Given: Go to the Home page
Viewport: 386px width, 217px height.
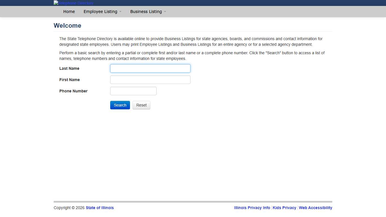Looking at the screenshot, I should point(69,12).
